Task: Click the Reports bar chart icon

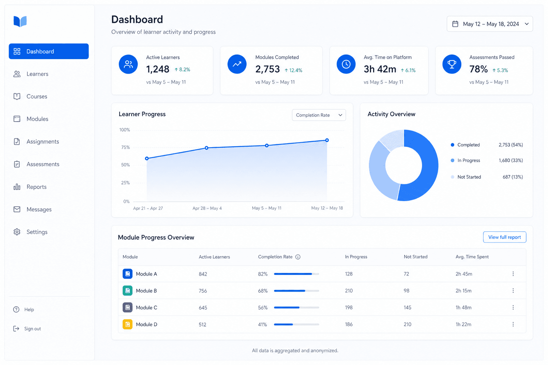Action: 17,187
